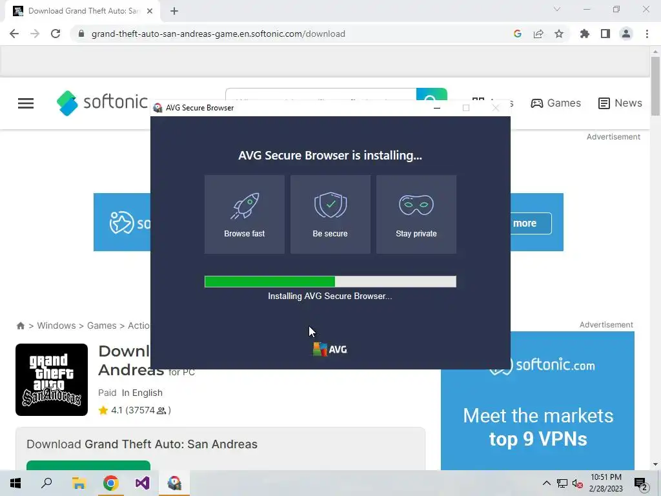Open the notification center icon

pos(641,484)
